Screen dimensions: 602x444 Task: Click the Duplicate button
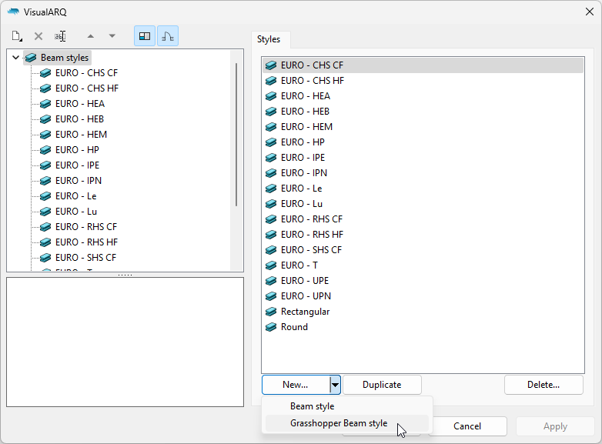[x=382, y=385]
